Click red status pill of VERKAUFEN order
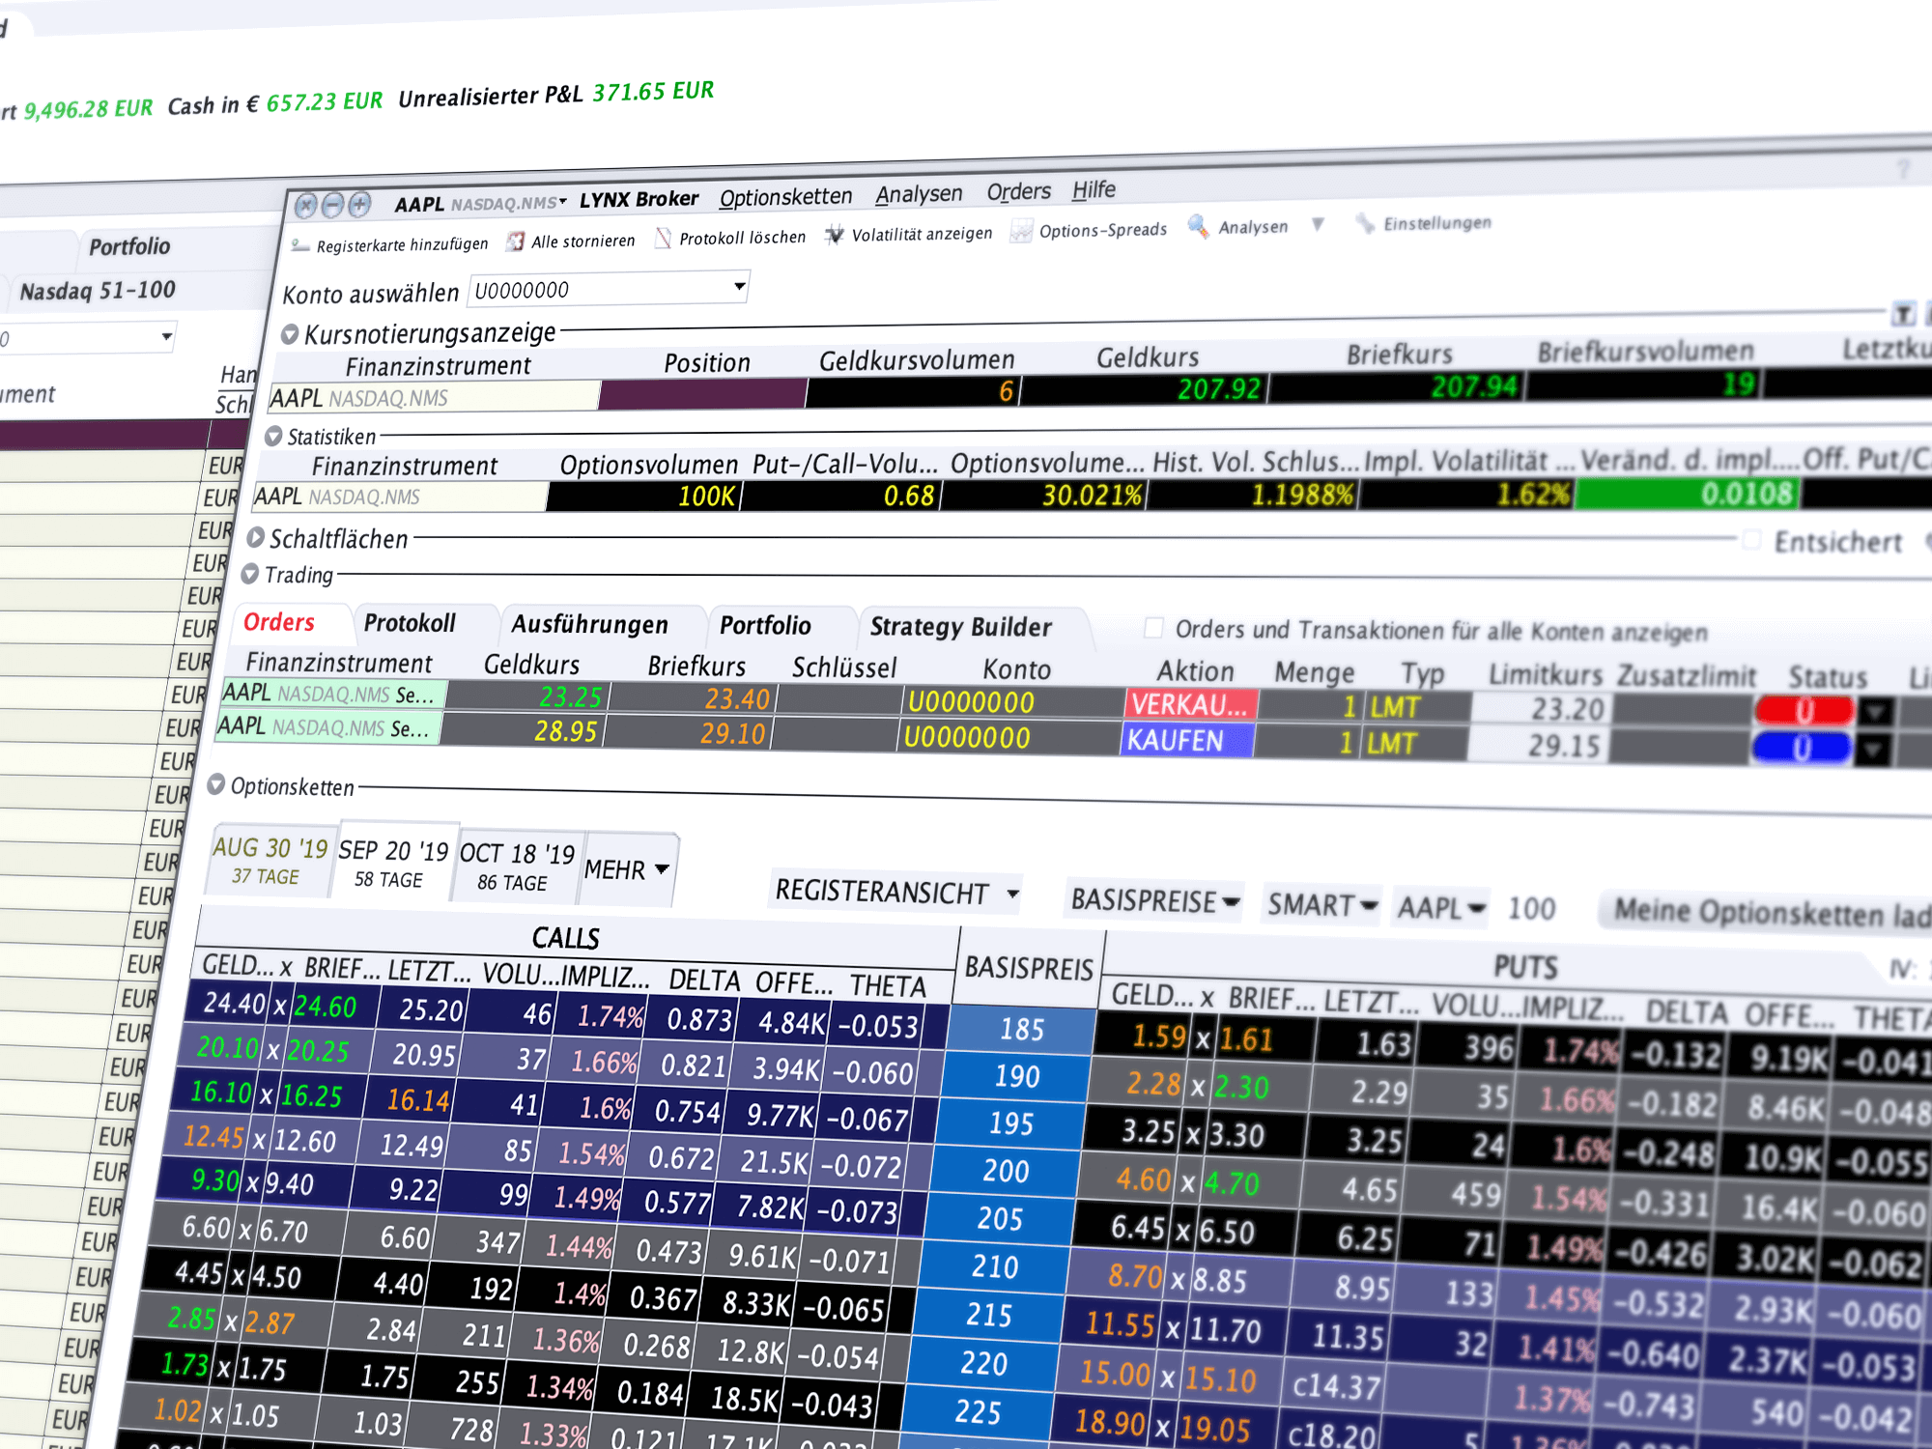Viewport: 1932px width, 1449px height. coord(1804,711)
